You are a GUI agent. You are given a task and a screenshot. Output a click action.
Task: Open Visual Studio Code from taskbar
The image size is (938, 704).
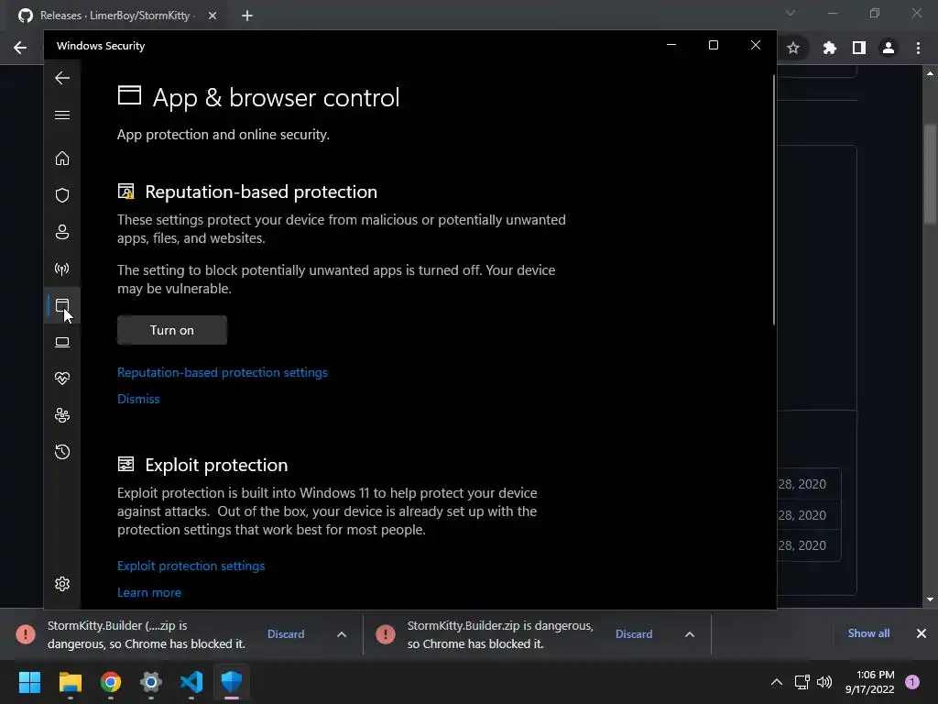click(191, 682)
